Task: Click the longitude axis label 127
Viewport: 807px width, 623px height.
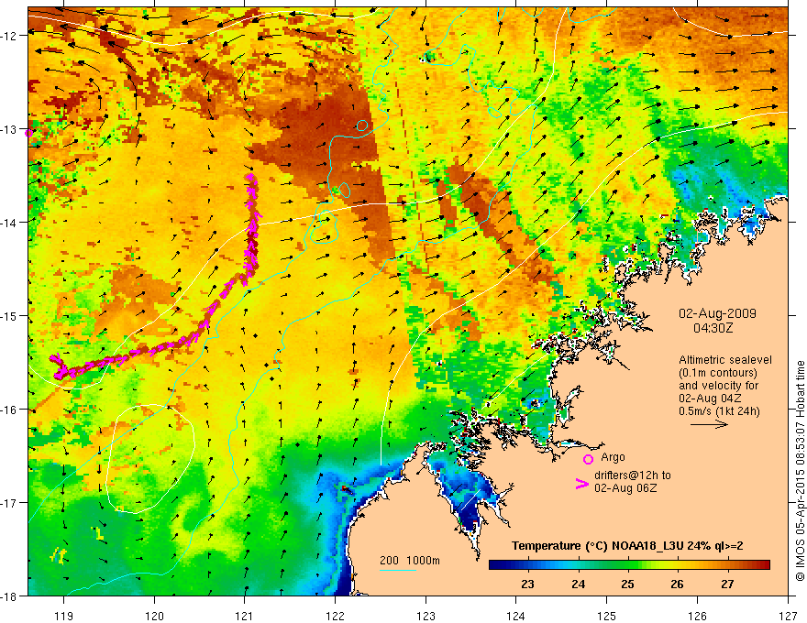Action: pos(788,616)
